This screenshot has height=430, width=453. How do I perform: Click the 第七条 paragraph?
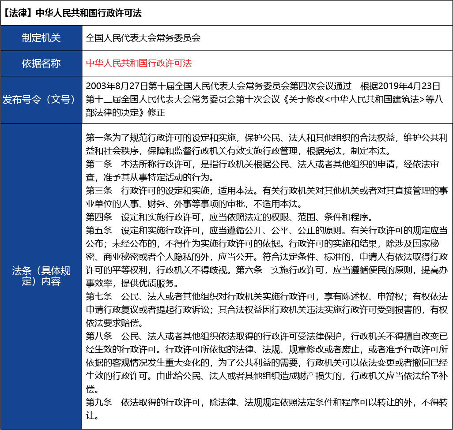pos(266,310)
